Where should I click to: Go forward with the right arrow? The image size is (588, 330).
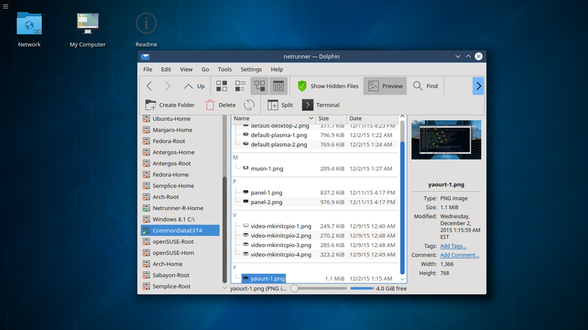coord(168,86)
